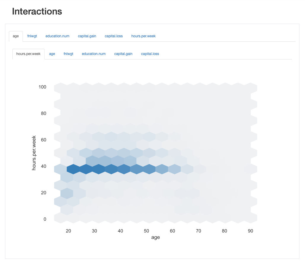The image size is (305, 263).
Task: Click the 100 tick label on the y-axis
Action: tap(42, 87)
